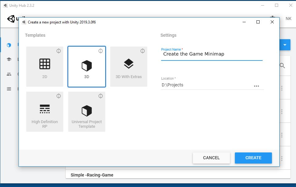Open the Learn section via graduation cap icon
This screenshot has width=296, height=187.
[8, 59]
